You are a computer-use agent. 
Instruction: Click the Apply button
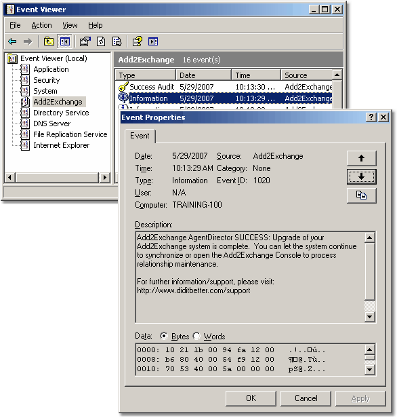pyautogui.click(x=360, y=398)
